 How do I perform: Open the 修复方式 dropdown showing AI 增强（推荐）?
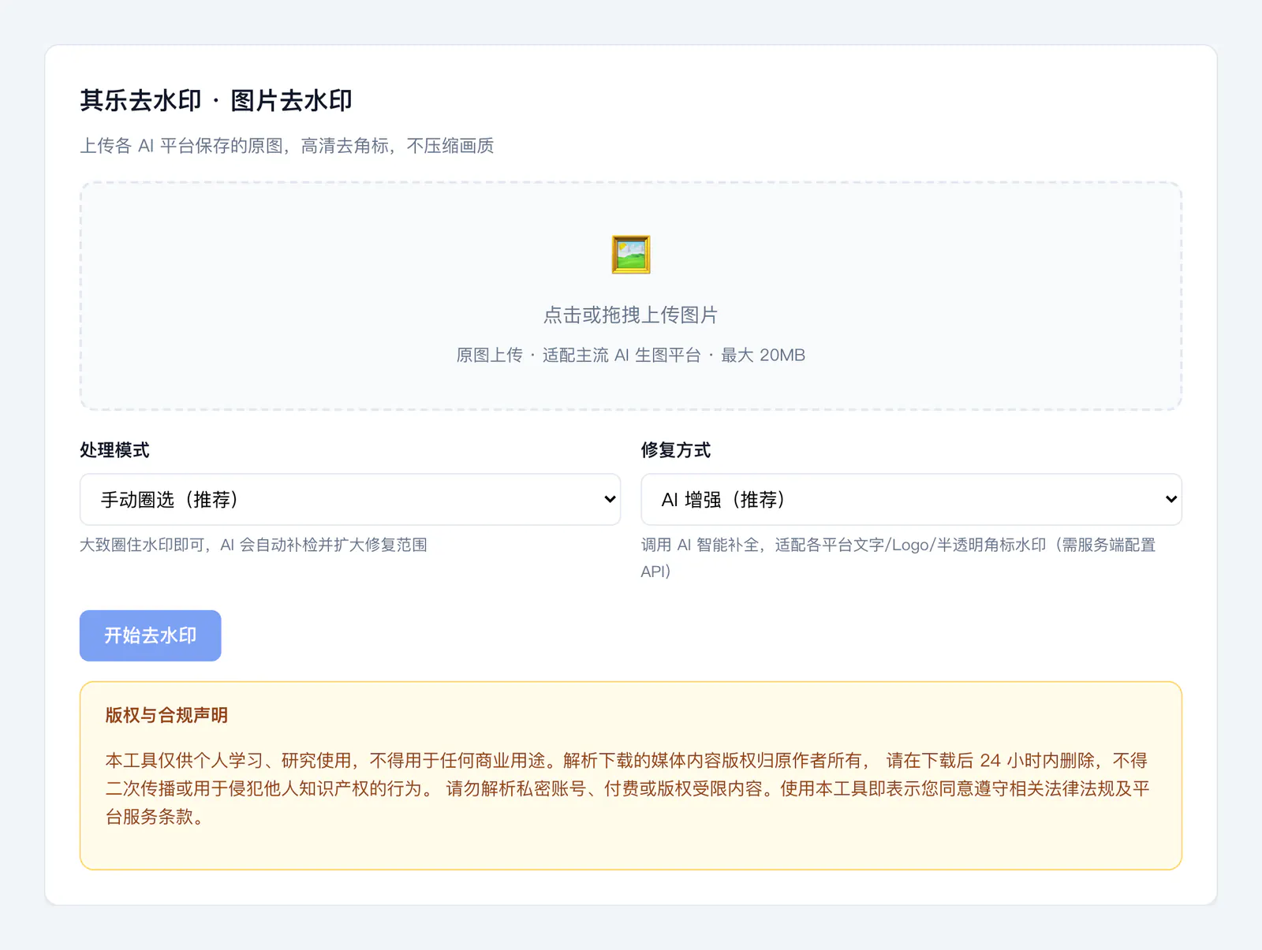tap(911, 499)
